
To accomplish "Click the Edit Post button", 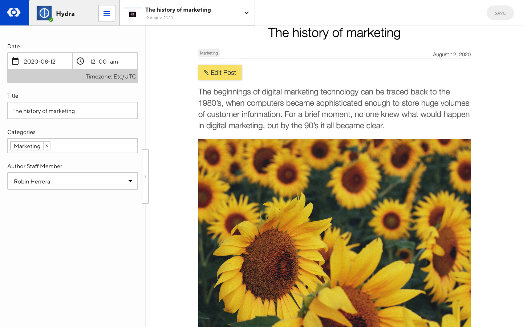I will [x=220, y=72].
